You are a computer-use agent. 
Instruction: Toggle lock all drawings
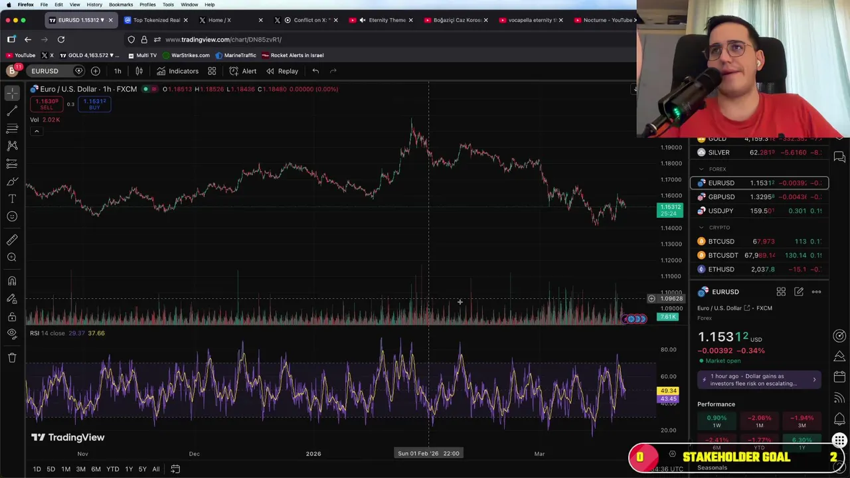coord(12,316)
